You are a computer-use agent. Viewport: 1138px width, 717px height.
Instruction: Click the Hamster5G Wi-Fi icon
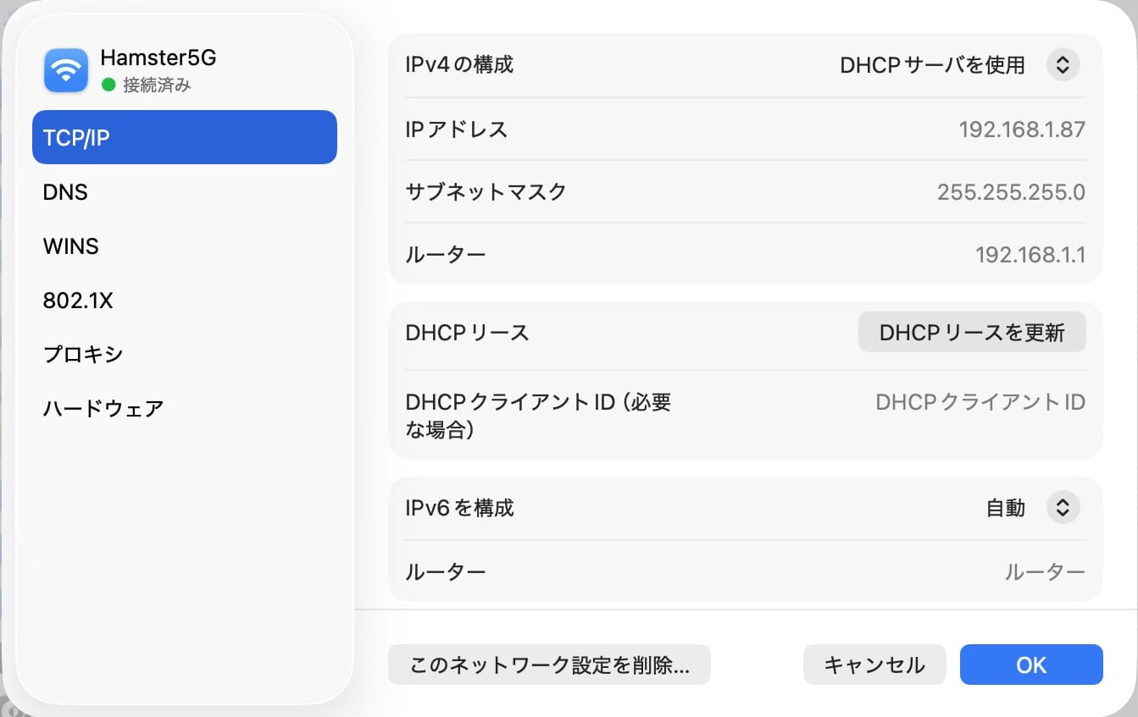coord(66,70)
